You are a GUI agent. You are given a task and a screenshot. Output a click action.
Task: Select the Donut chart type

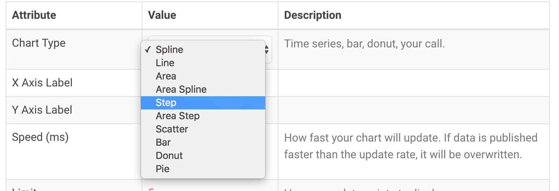click(169, 156)
